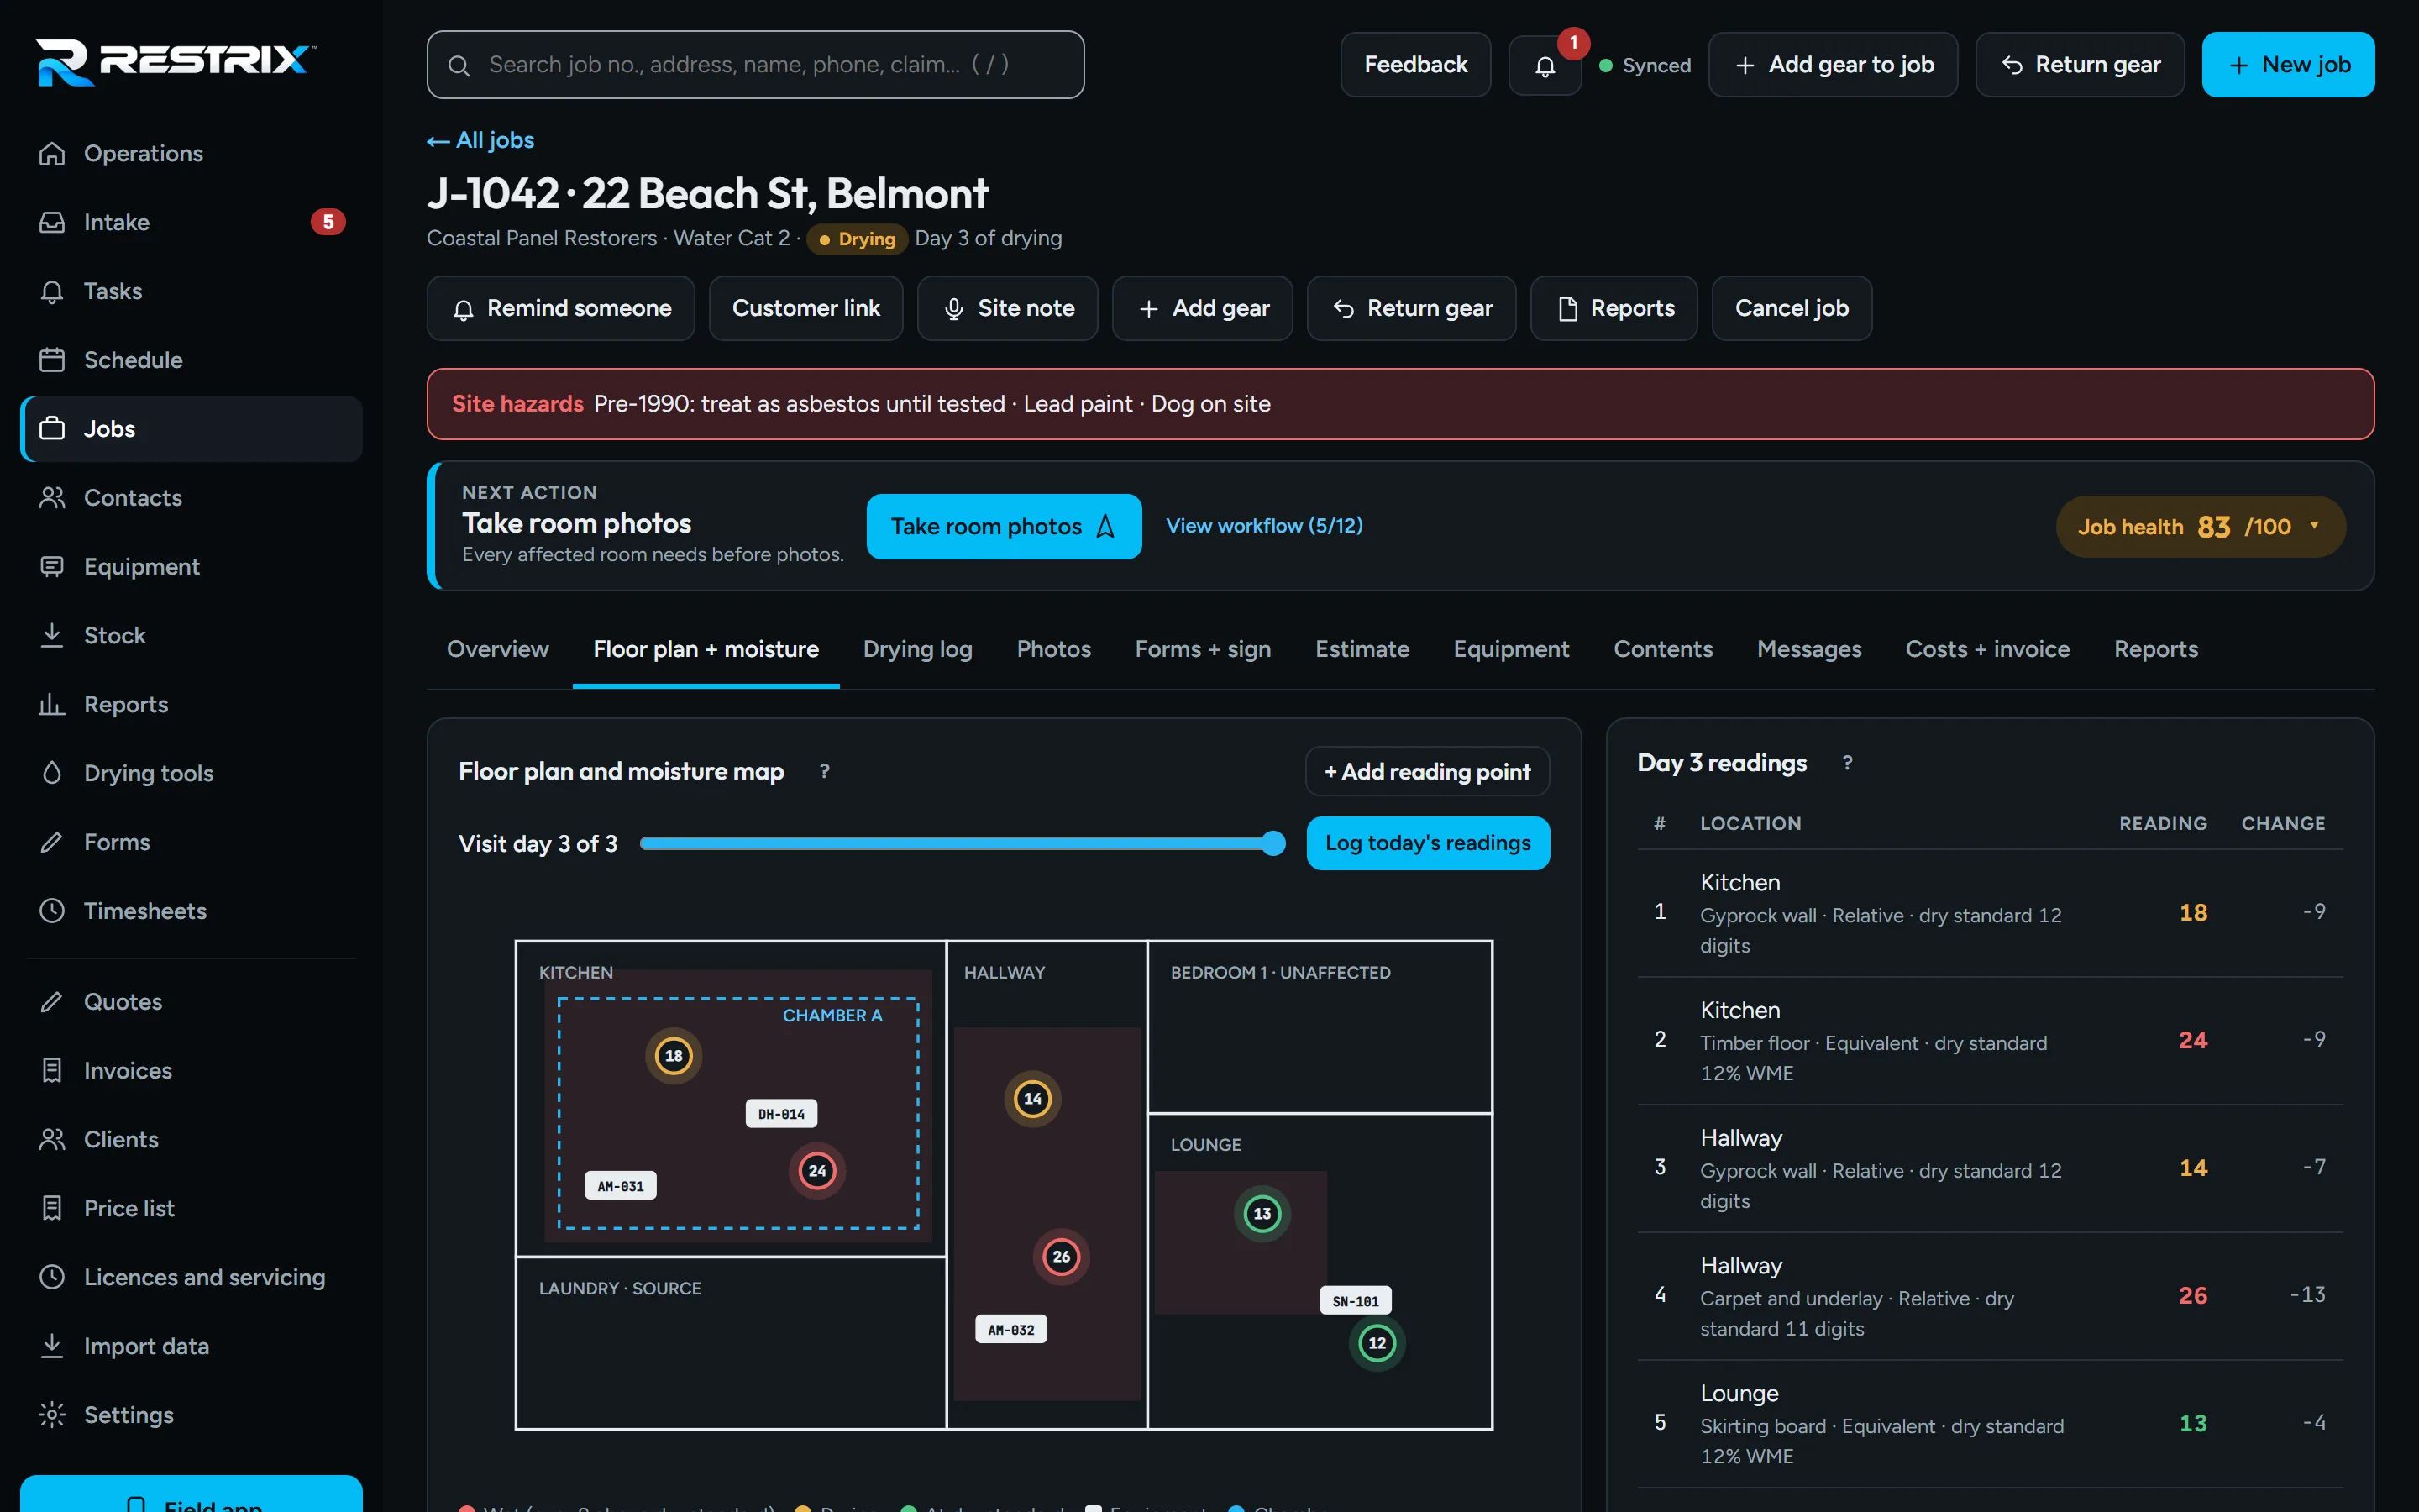Open the Customer link button
This screenshot has height=1512, width=2419.
point(805,308)
